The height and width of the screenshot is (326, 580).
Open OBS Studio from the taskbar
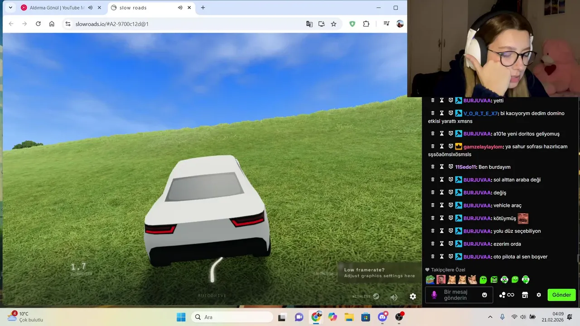[x=399, y=317]
